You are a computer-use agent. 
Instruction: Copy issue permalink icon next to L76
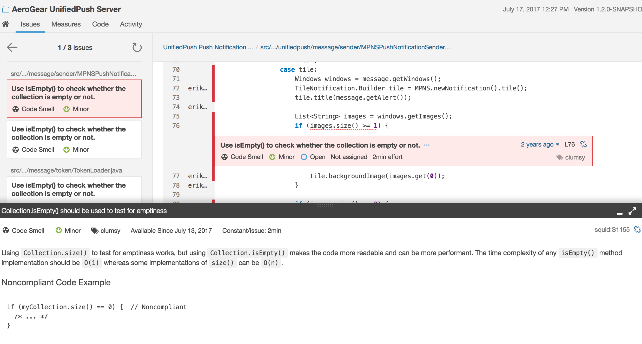pyautogui.click(x=584, y=144)
